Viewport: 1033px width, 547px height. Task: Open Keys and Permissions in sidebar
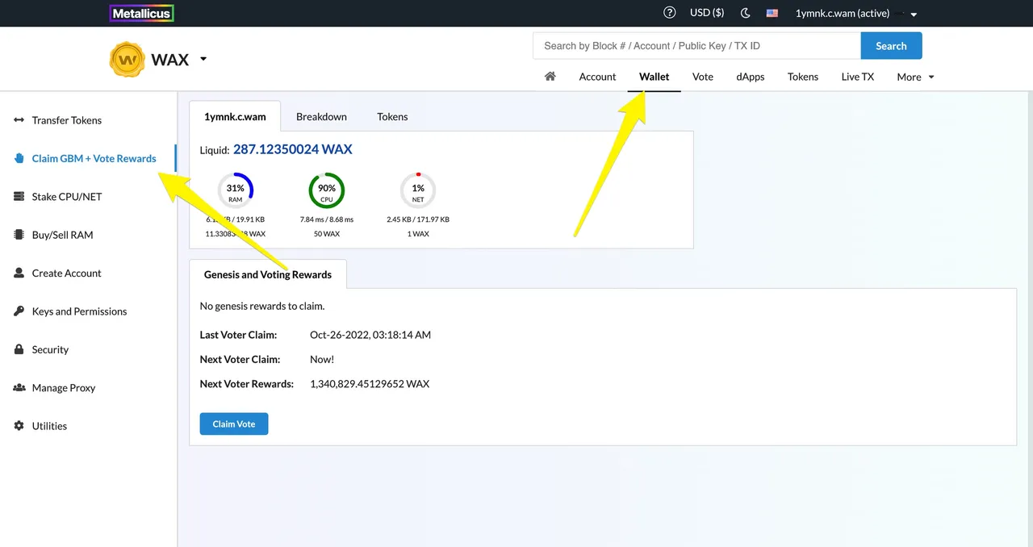pos(80,311)
